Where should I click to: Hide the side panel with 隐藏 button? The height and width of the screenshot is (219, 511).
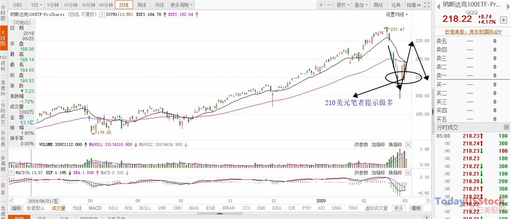pos(413,5)
